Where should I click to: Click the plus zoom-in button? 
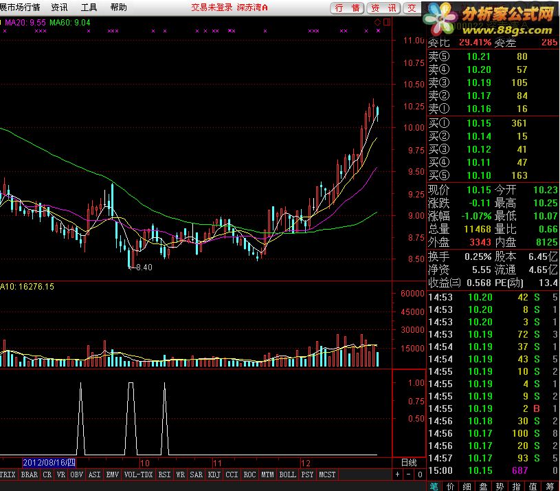(397, 474)
